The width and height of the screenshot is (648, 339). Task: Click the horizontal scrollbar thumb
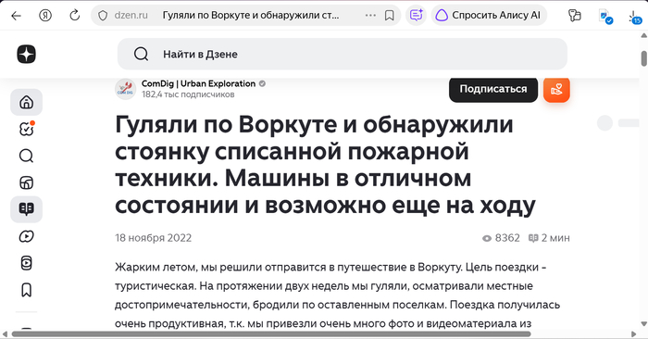point(271,334)
